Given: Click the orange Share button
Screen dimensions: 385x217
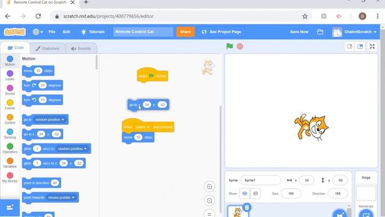Looking at the screenshot, I should click(185, 32).
